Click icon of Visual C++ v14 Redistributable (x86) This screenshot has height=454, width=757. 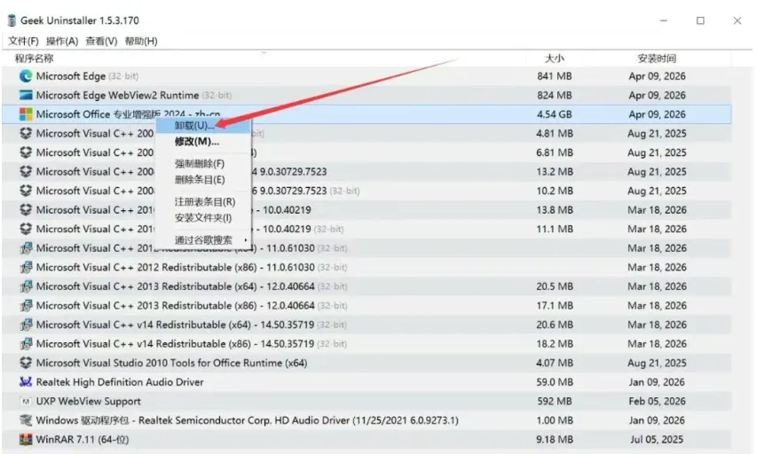point(26,343)
